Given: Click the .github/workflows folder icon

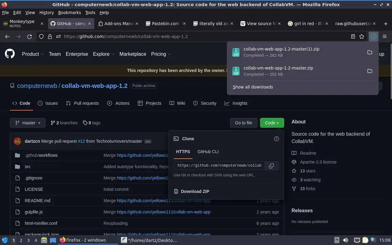Looking at the screenshot, I should coord(17,155).
